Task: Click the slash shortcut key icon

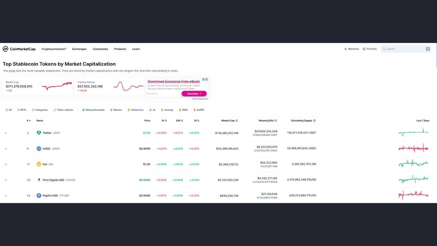Action: click(x=428, y=49)
